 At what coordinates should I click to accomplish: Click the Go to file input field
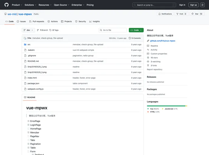(x=113, y=30)
